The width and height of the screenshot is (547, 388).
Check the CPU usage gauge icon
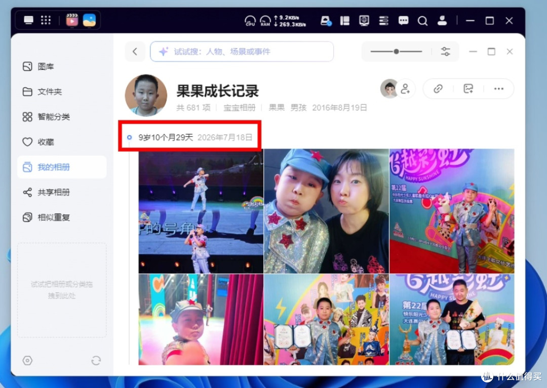tap(250, 21)
